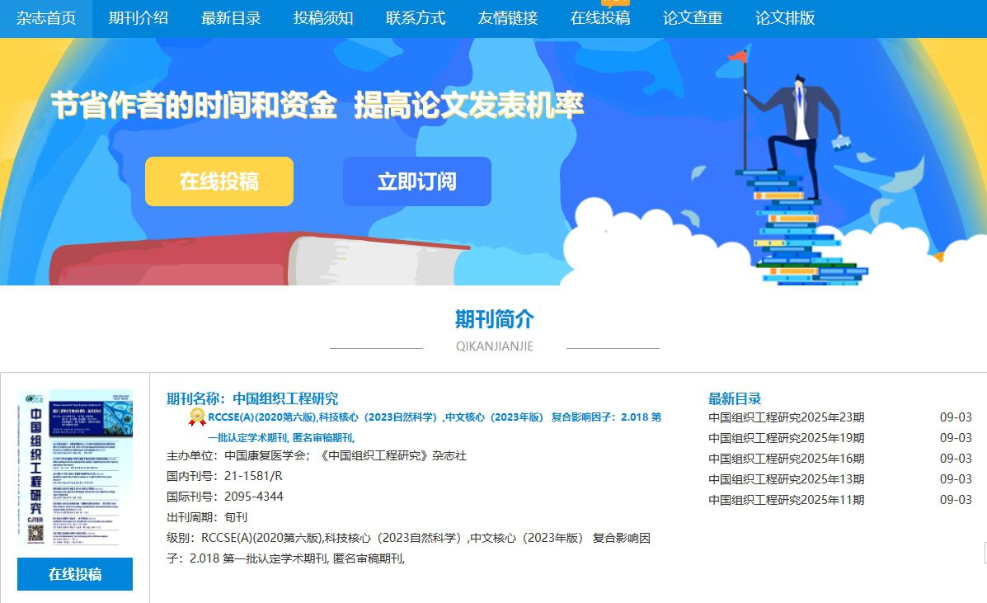Screen dimensions: 987x603
Task: Open the 2025年16期 issue link
Action: pyautogui.click(x=786, y=459)
